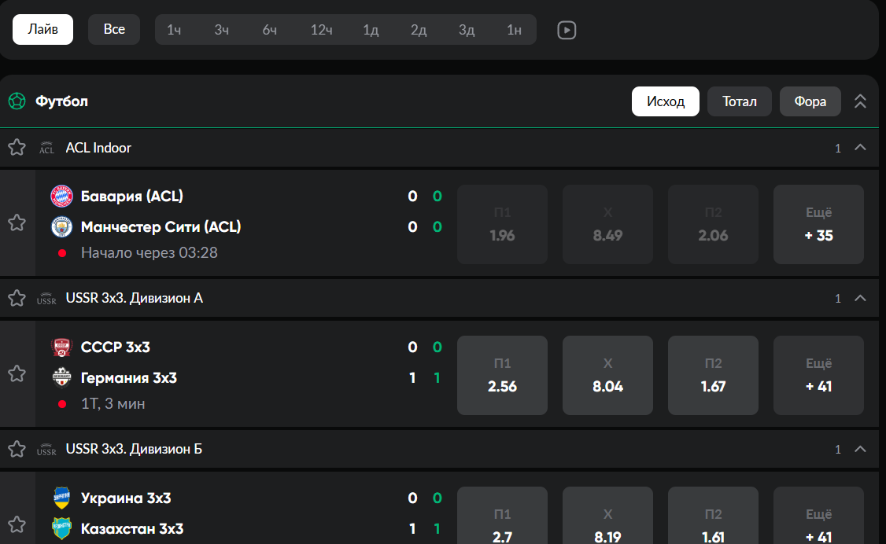Screen dimensions: 886x544
Task: Open Ещё + 41 for Украина match
Action: tap(819, 515)
